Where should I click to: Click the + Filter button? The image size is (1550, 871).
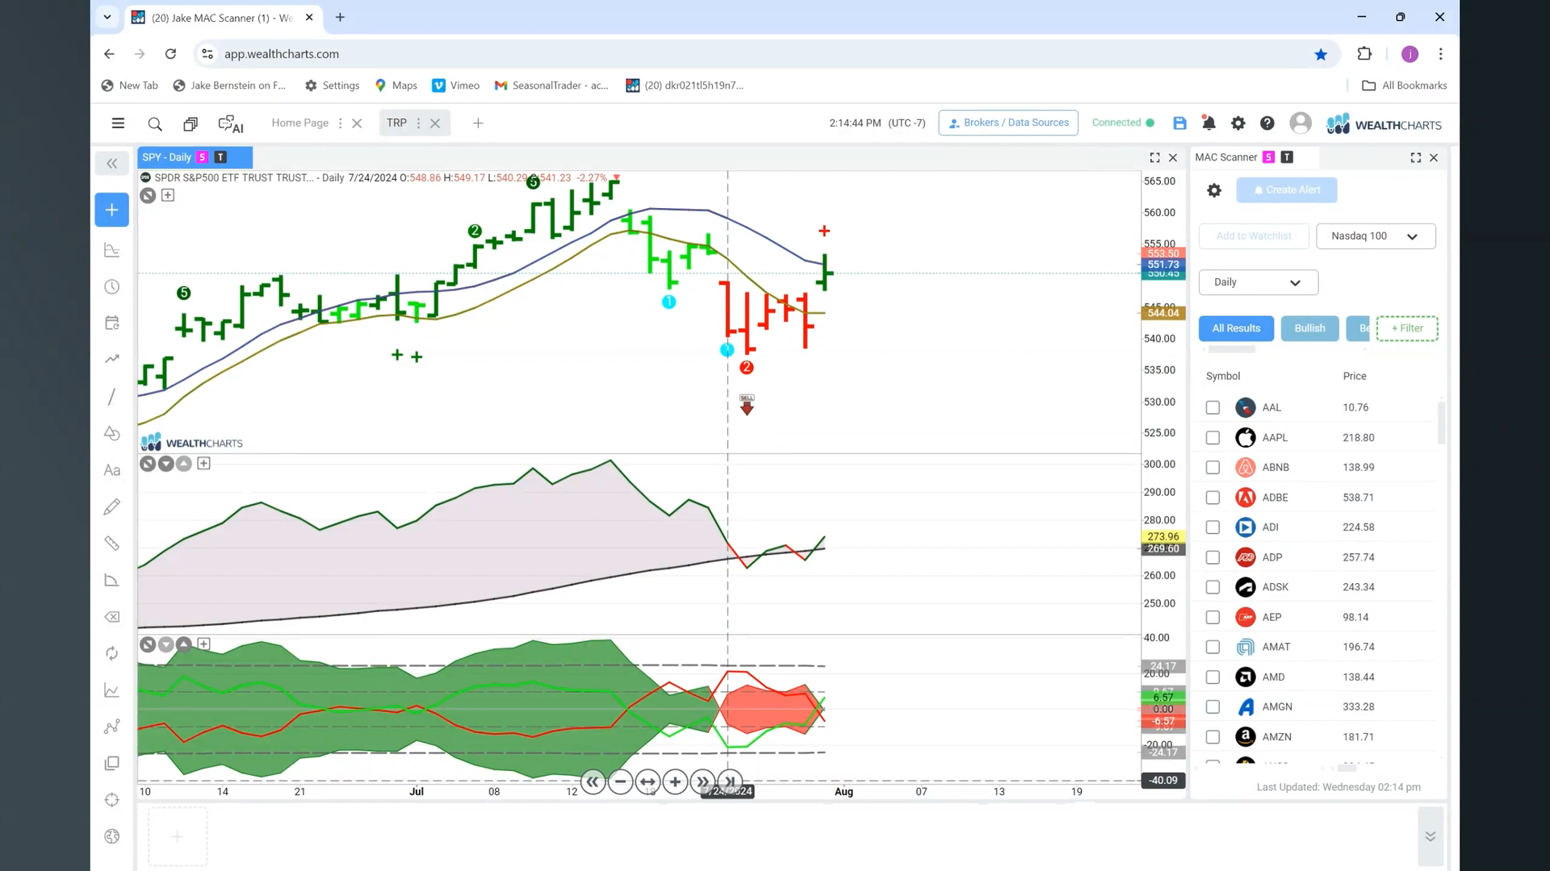click(1407, 328)
